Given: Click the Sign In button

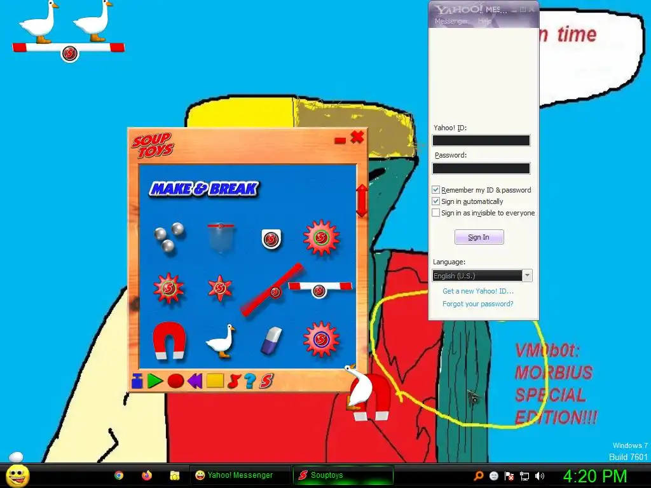Looking at the screenshot, I should (479, 237).
